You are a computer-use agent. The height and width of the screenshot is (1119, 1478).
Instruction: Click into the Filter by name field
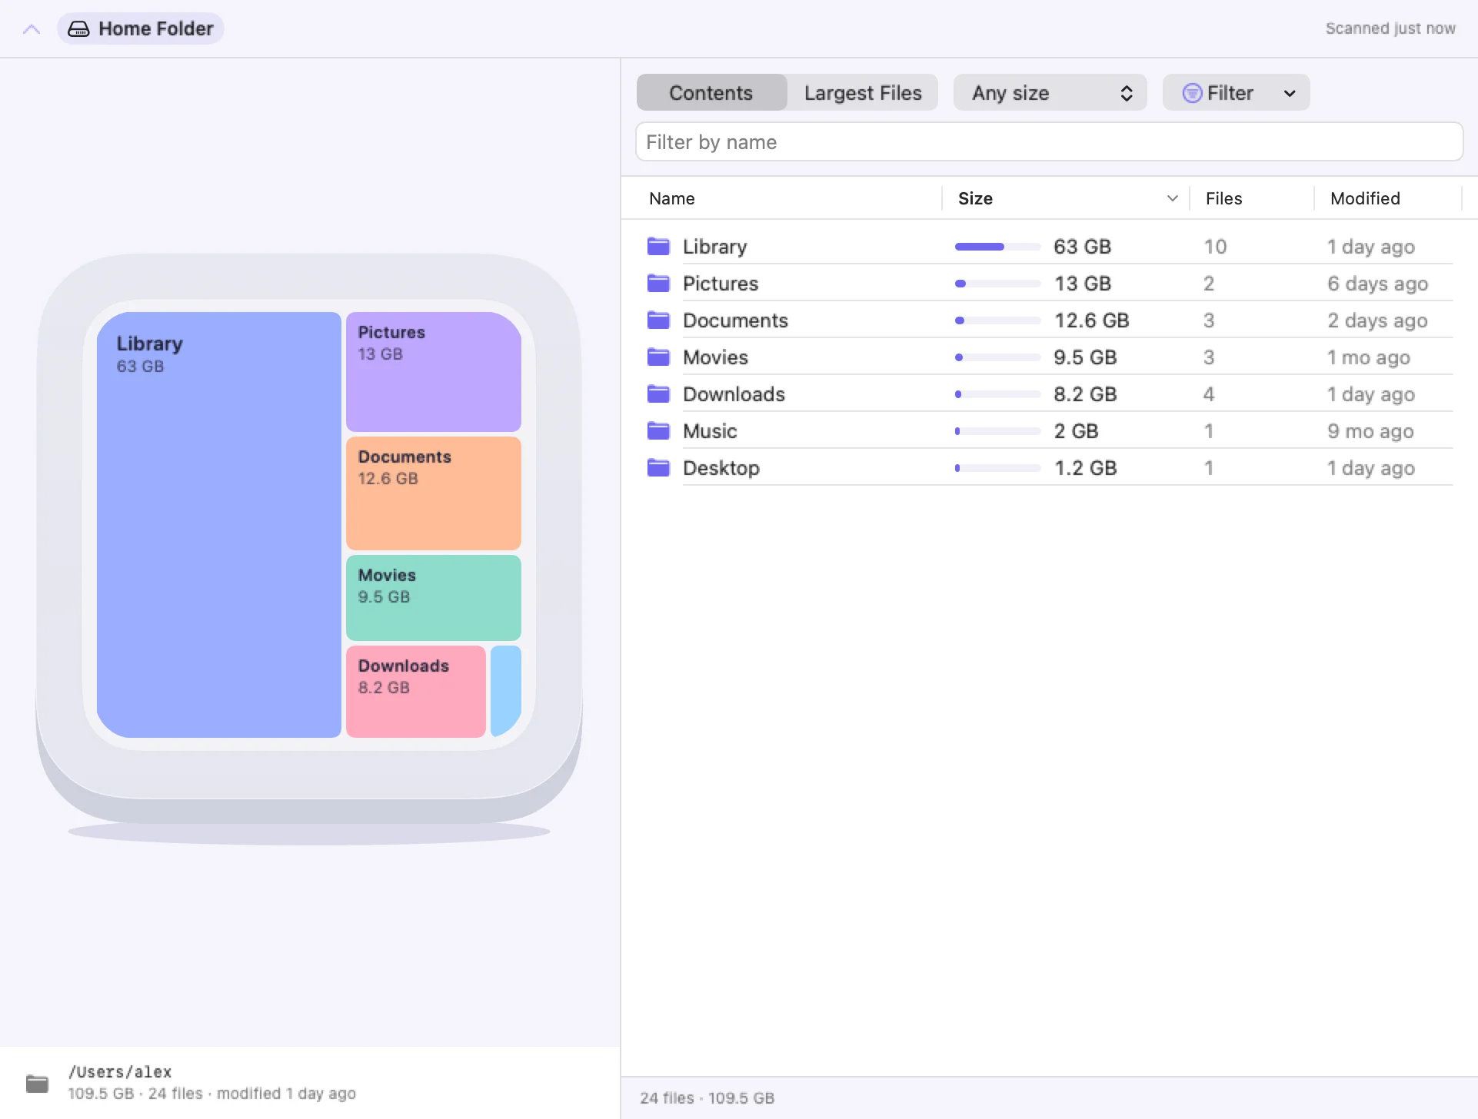pyautogui.click(x=1049, y=142)
